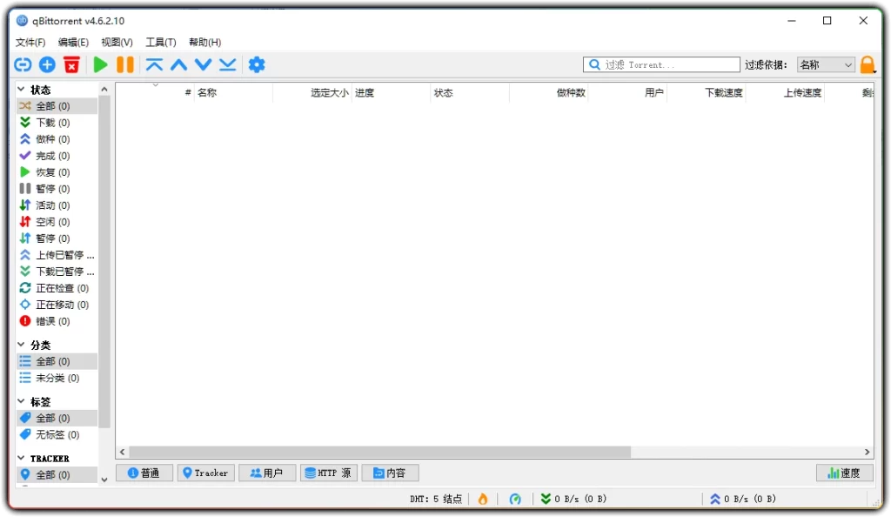
Task: Open the 工具 menu
Action: (159, 41)
